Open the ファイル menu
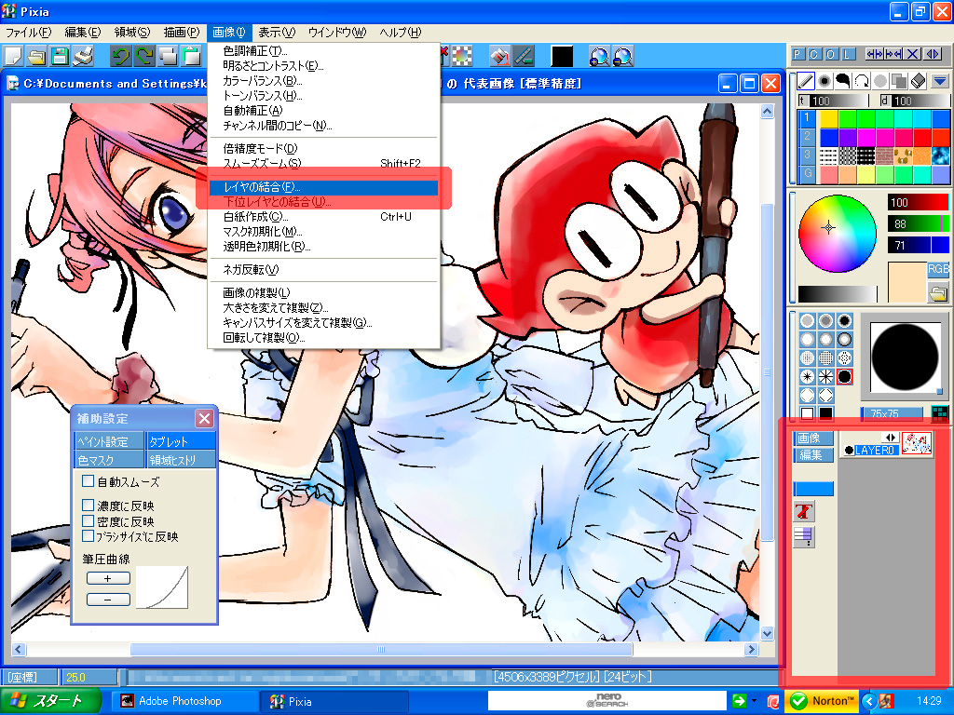 28,33
